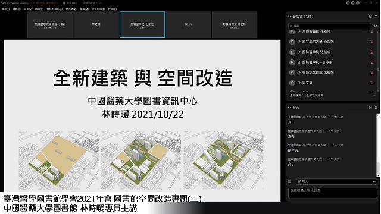Image resolution: width=381 pixels, height=214 pixels.
Task: Click the muted mic icon for 國立成功大學
Action: coord(371,42)
